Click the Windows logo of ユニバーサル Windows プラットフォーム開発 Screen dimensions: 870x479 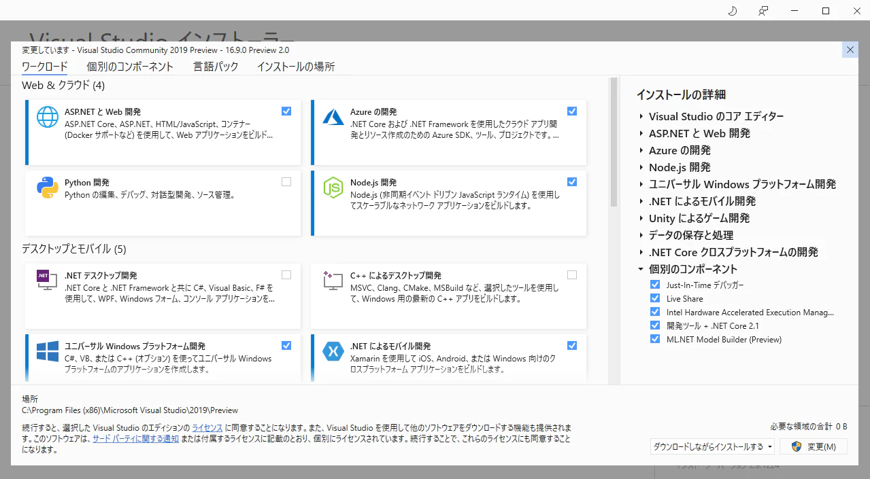pos(48,351)
